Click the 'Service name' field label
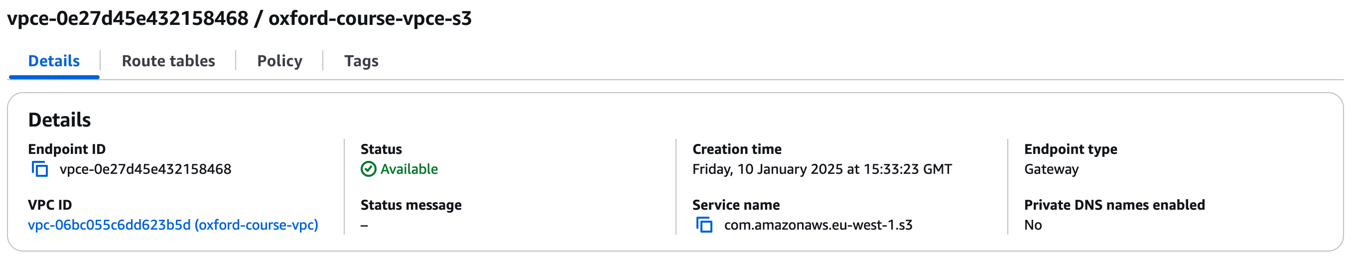 [736, 205]
